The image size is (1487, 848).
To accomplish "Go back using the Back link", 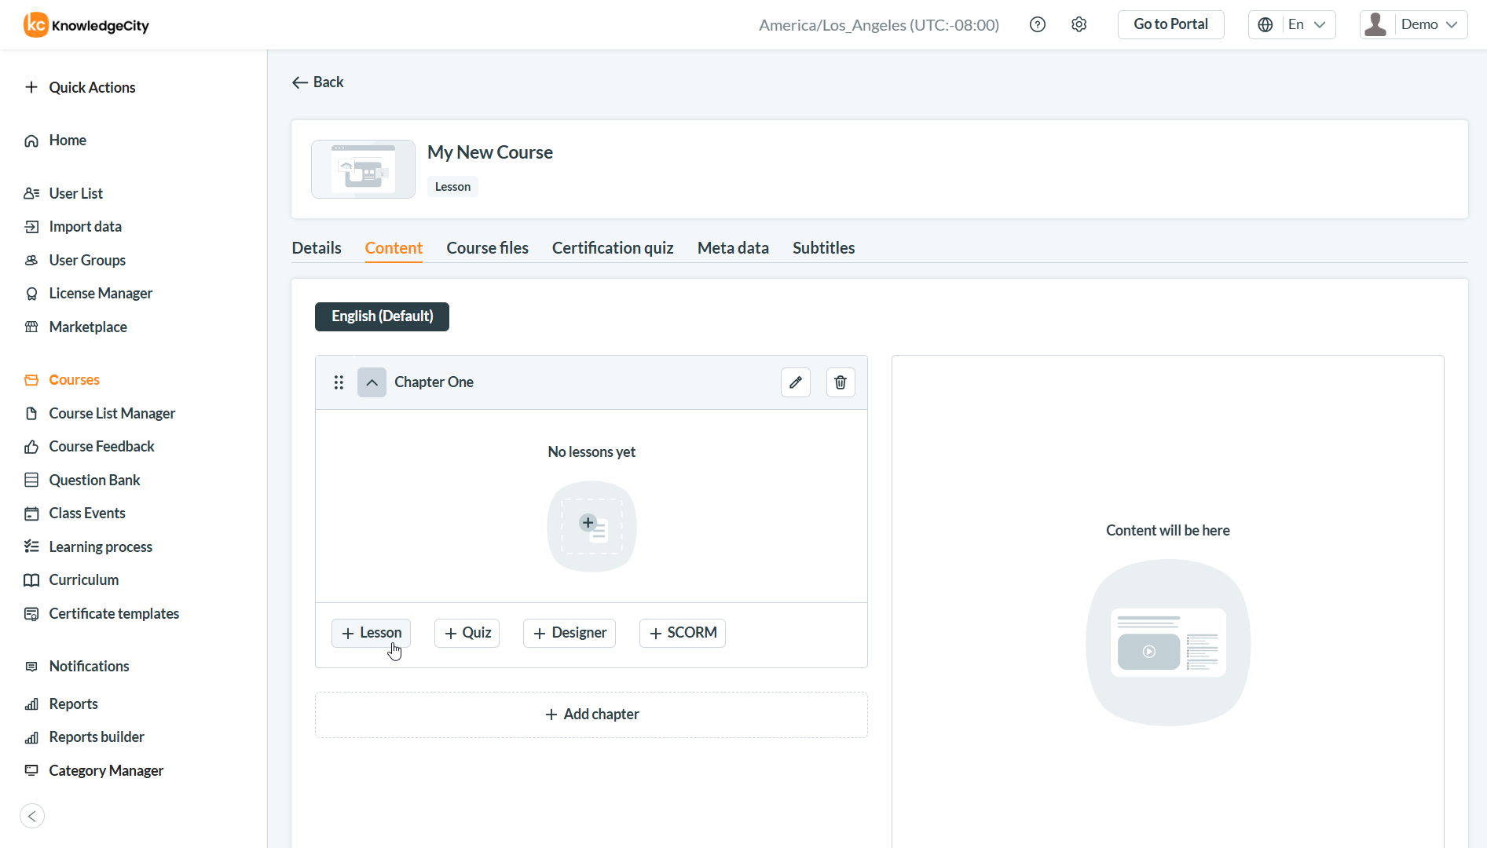I will click(x=318, y=82).
